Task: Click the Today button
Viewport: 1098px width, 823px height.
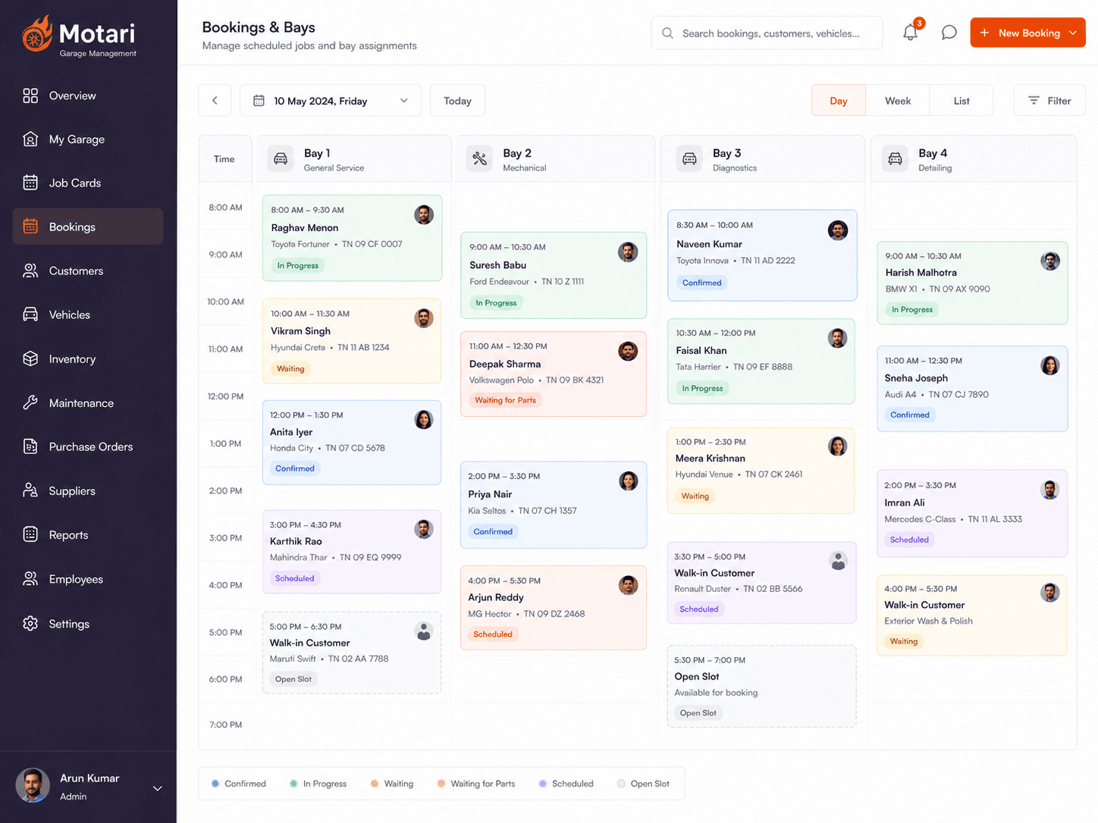Action: (457, 101)
